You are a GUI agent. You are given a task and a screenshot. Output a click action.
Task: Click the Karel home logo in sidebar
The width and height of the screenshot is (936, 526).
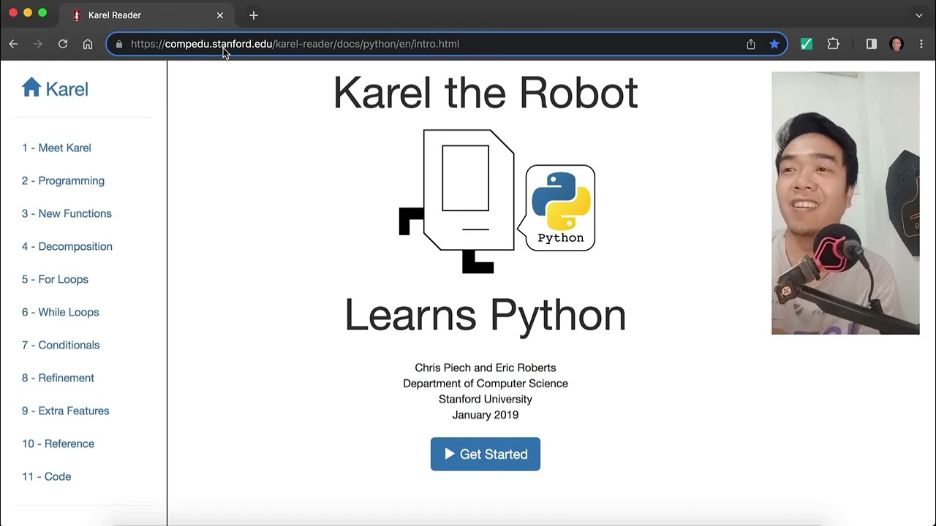tap(55, 88)
